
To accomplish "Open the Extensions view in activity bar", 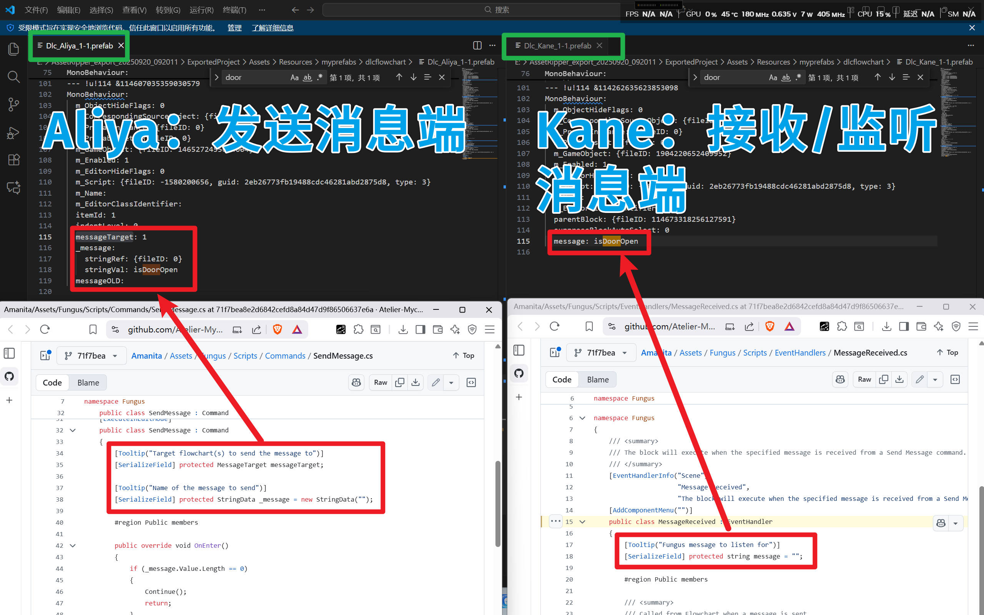I will tap(13, 160).
